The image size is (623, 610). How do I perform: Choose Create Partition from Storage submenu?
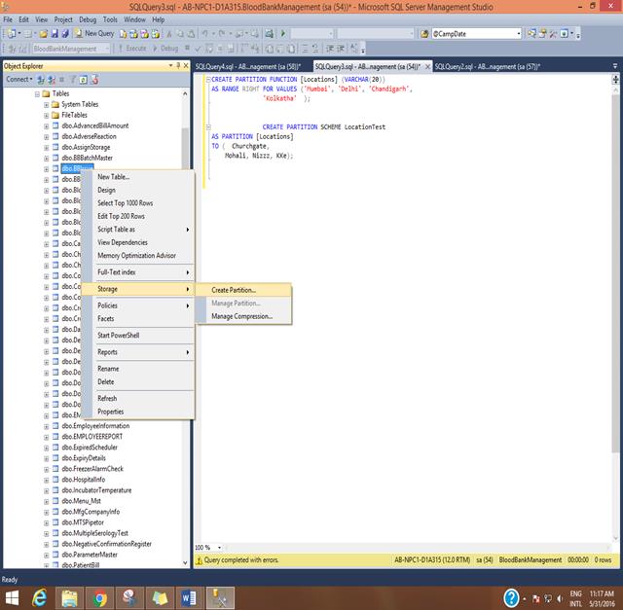pos(234,290)
